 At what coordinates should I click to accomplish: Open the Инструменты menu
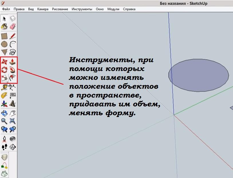82,9
